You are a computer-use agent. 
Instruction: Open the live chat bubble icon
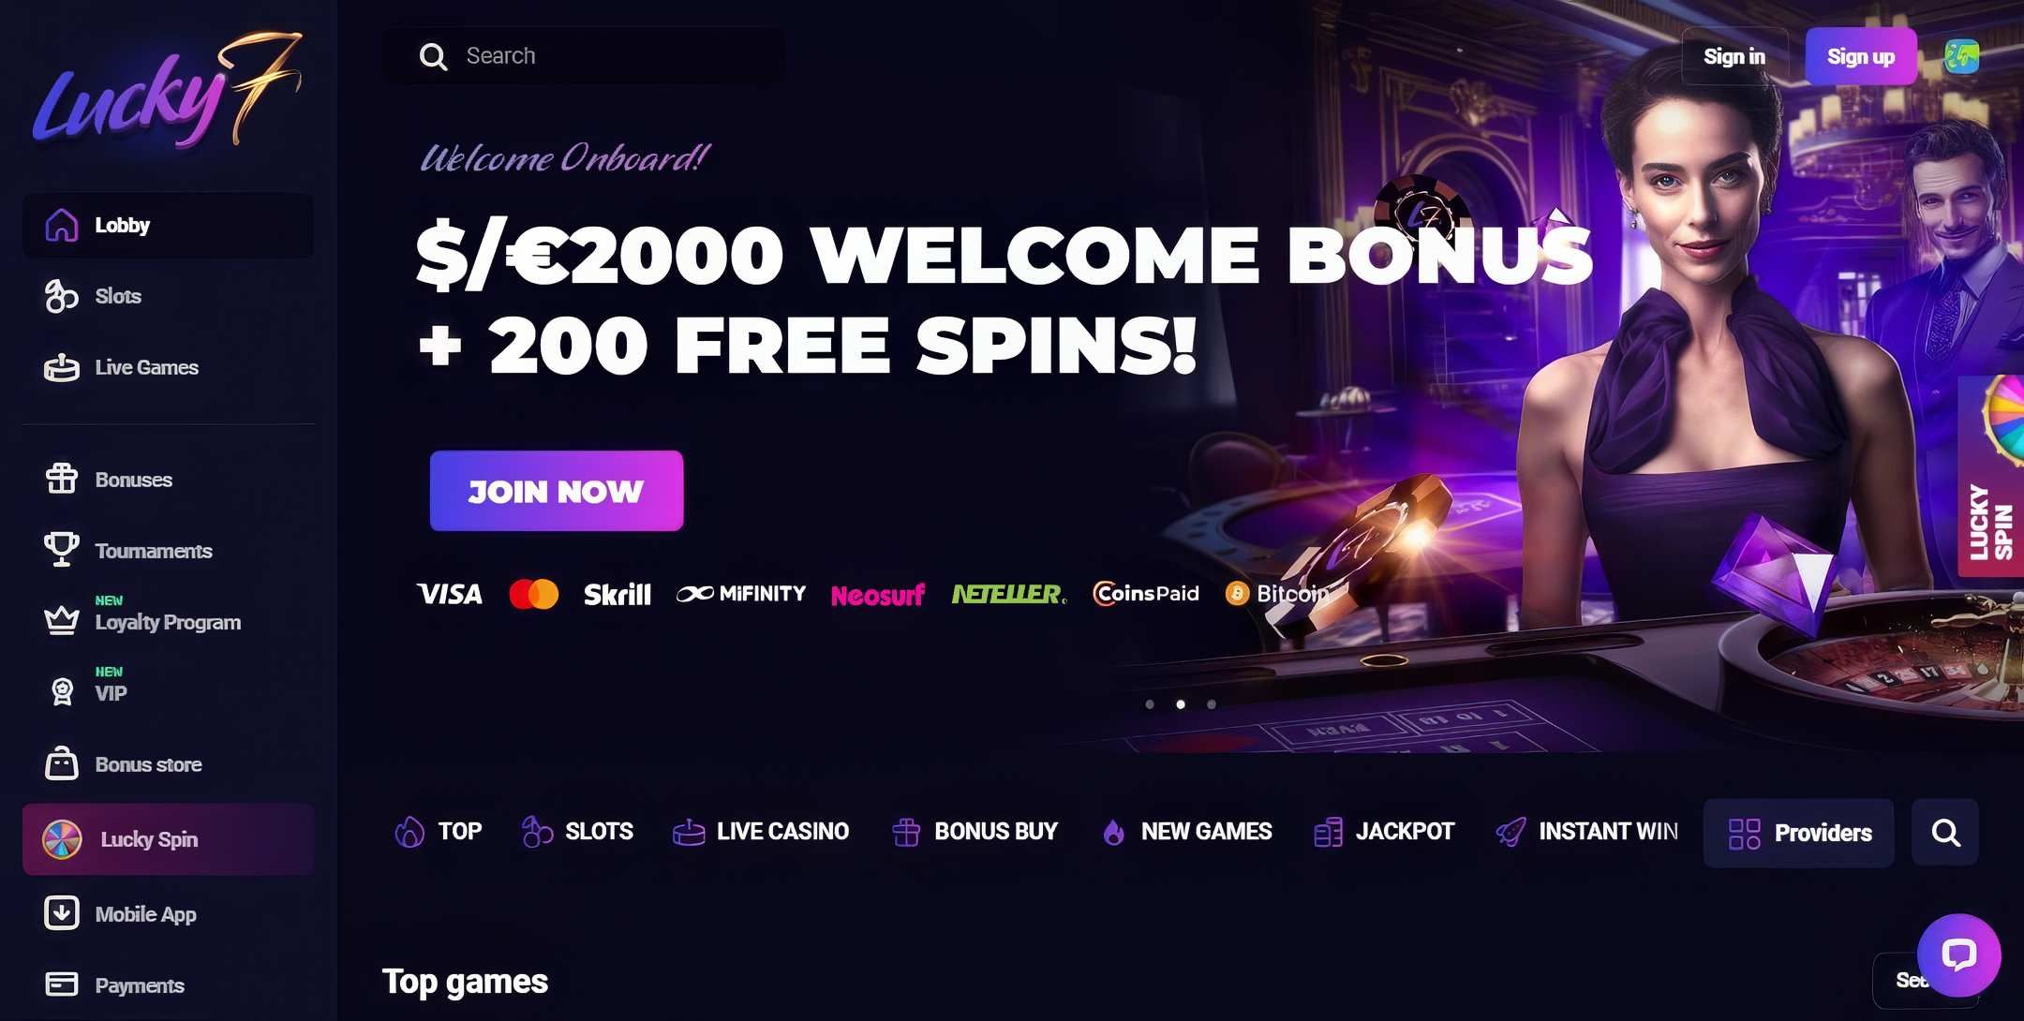(x=1958, y=955)
